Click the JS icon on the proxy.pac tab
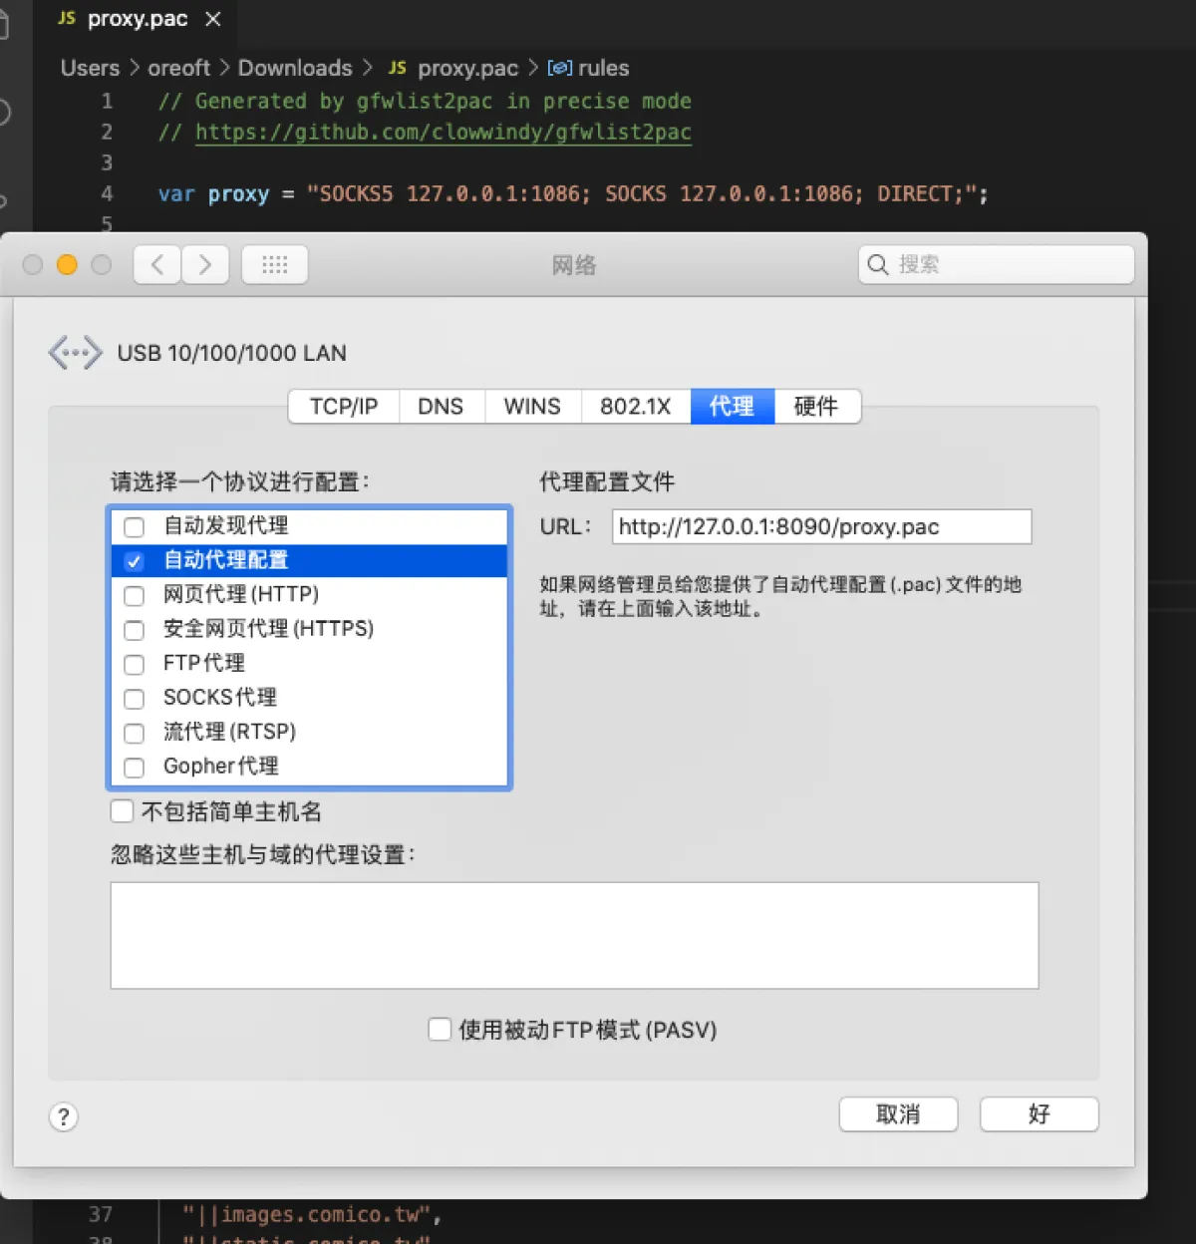 (66, 18)
